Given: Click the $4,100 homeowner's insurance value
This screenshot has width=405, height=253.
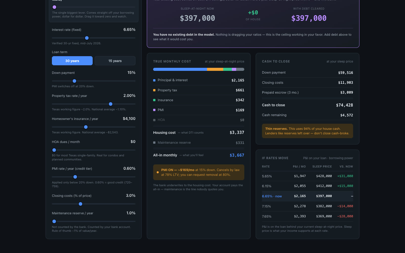Looking at the screenshot, I should point(129,119).
